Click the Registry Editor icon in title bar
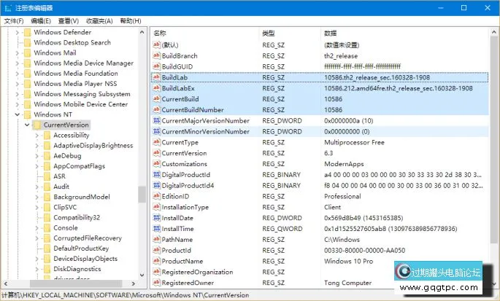500x301 pixels. [x=8, y=7]
